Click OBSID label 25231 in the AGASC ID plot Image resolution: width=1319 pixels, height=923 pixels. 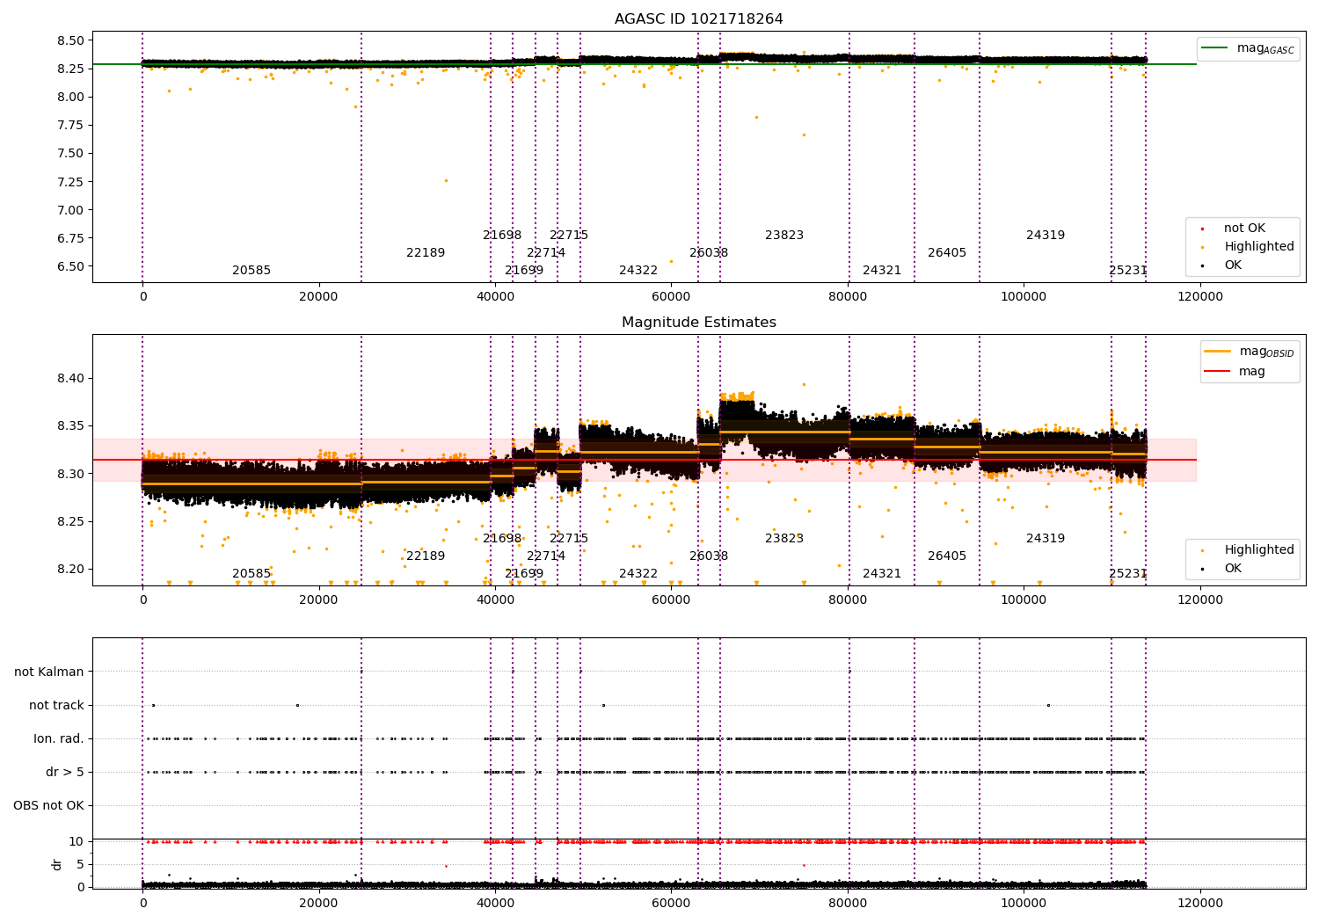pyautogui.click(x=1128, y=271)
